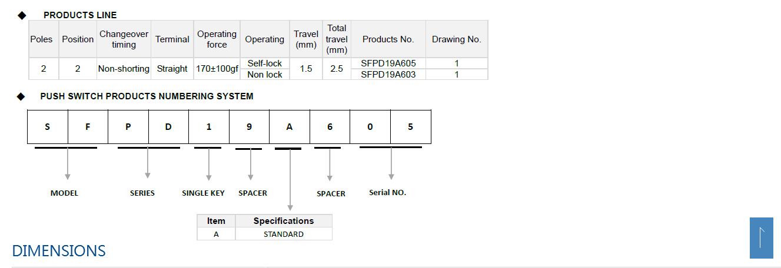Click the diamond bullet beside PRODUCTS LINE

pos(22,15)
